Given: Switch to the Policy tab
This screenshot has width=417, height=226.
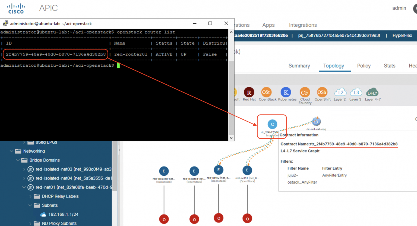Looking at the screenshot, I should pyautogui.click(x=364, y=66).
